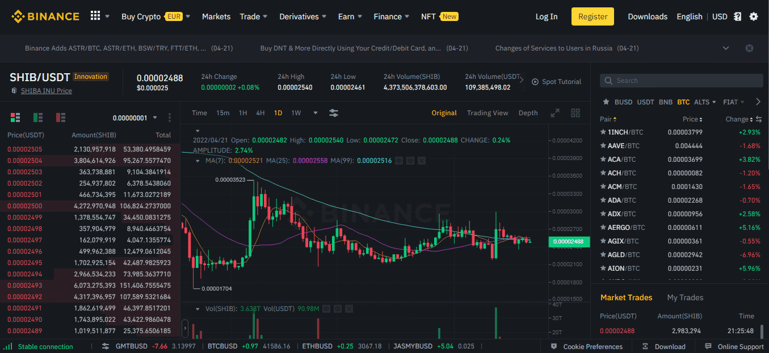The height and width of the screenshot is (353, 769).
Task: Show favorites star filter in market list
Action: point(606,102)
